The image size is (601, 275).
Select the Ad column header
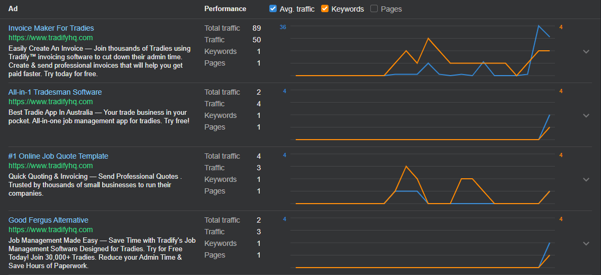coord(13,8)
